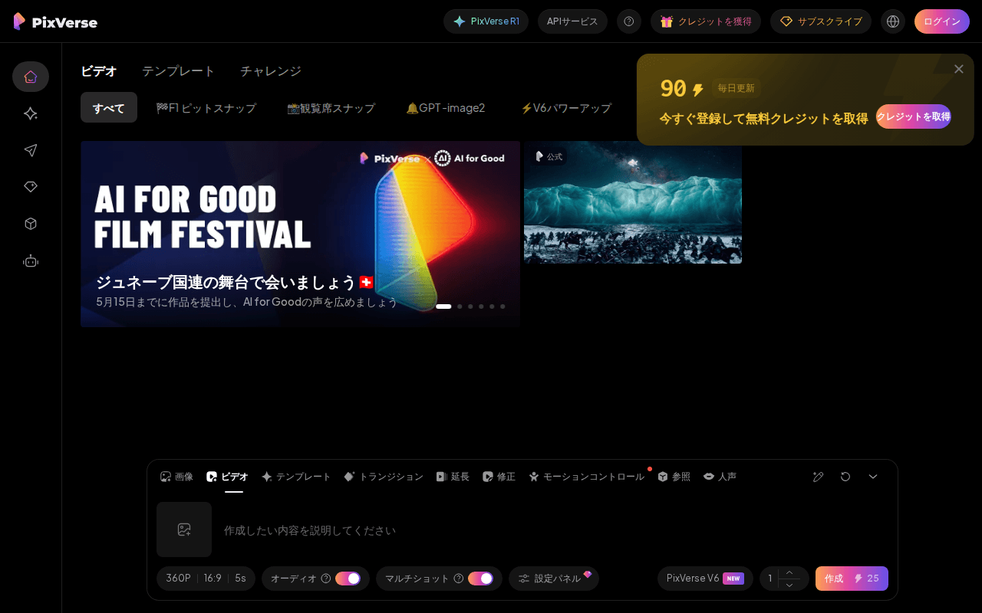The image size is (982, 613).
Task: Select the 参照 reference tab
Action: pyautogui.click(x=674, y=477)
